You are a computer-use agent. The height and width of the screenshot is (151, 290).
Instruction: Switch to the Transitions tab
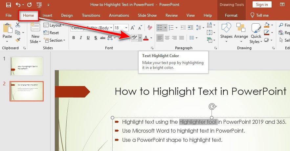(91, 15)
